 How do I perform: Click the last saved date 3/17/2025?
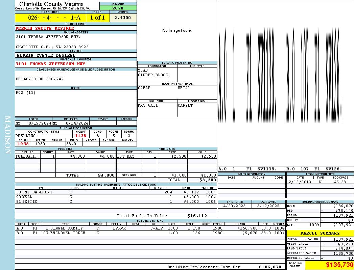(x=268, y=206)
